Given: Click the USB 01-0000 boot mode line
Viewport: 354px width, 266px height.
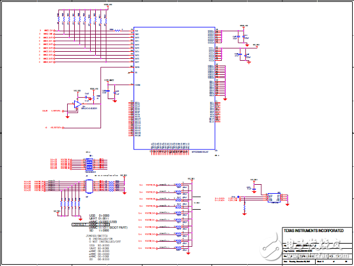Looking at the screenshot, I should 99,215.
